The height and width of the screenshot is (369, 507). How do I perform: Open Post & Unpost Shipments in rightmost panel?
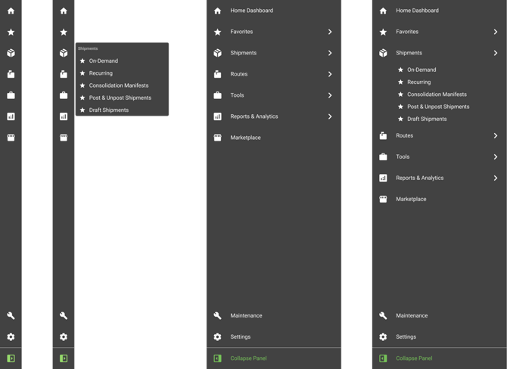click(438, 107)
